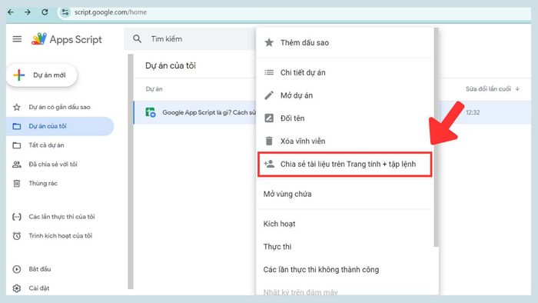This screenshot has height=303, width=538.
Task: Click the executions brackets icon
Action: 16,217
